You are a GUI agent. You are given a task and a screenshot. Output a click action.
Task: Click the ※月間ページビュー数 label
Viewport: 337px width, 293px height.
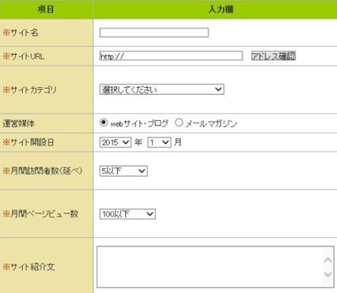(x=41, y=213)
